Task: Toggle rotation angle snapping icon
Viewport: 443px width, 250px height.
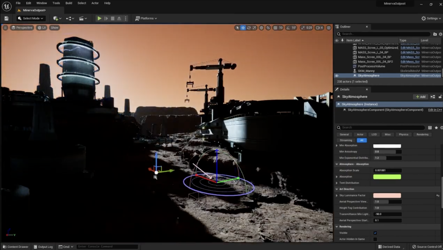Action: click(x=288, y=28)
